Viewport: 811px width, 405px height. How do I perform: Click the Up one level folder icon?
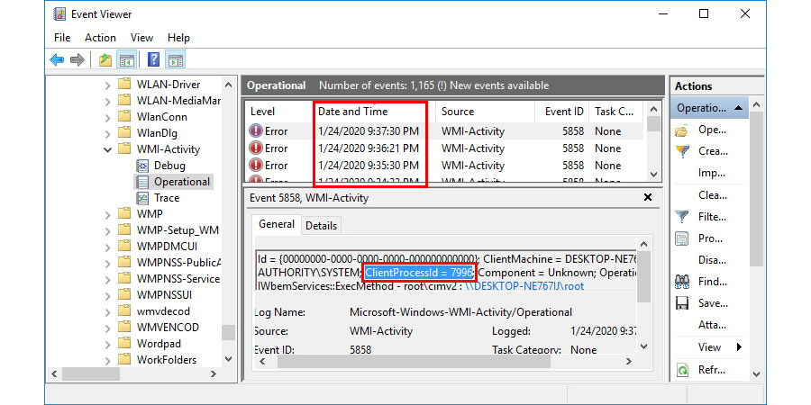[105, 60]
